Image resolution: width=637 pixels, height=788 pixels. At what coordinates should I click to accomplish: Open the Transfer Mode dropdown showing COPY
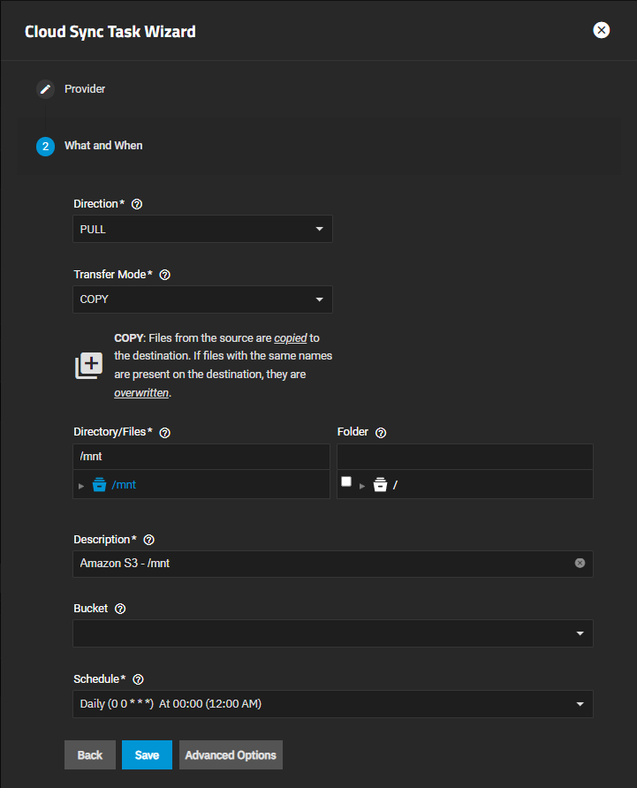[202, 299]
